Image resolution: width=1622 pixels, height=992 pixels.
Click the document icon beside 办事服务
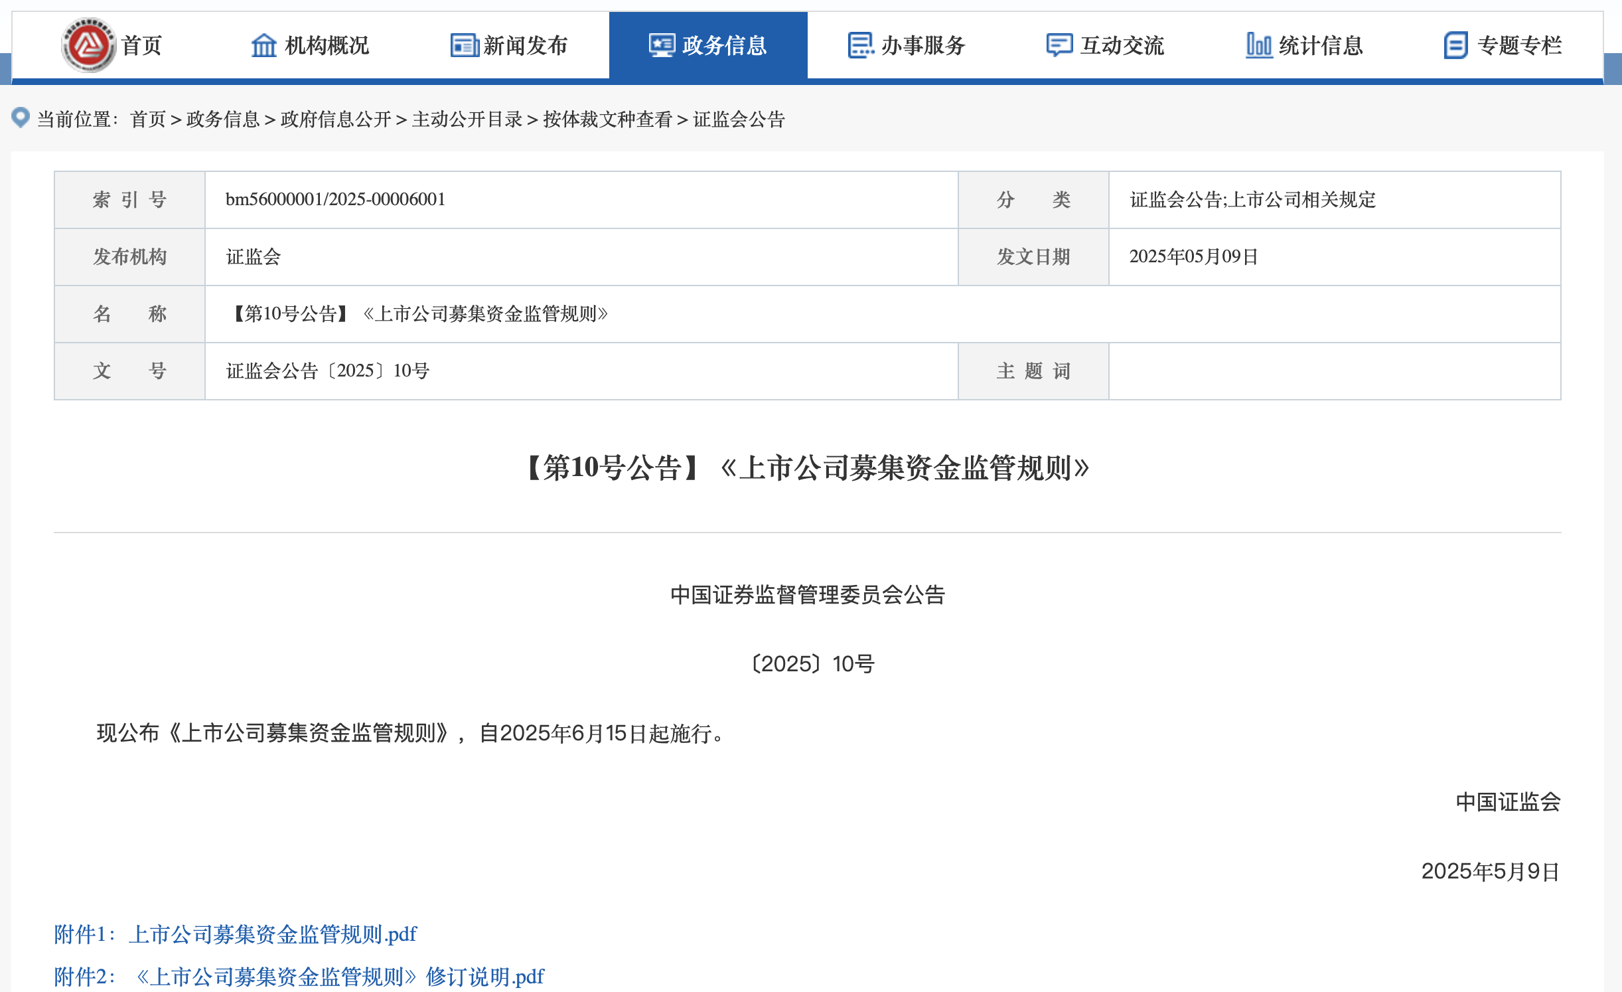coord(861,45)
